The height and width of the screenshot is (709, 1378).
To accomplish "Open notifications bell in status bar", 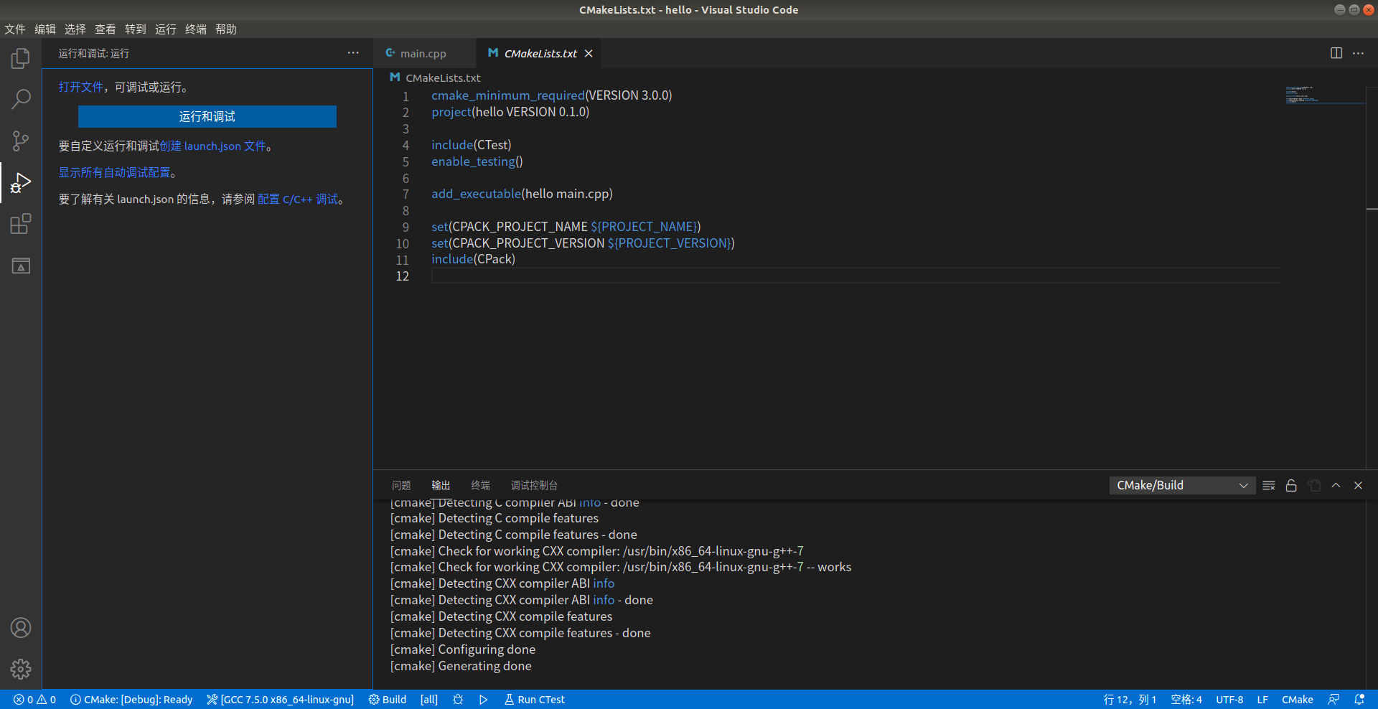I will [1359, 700].
